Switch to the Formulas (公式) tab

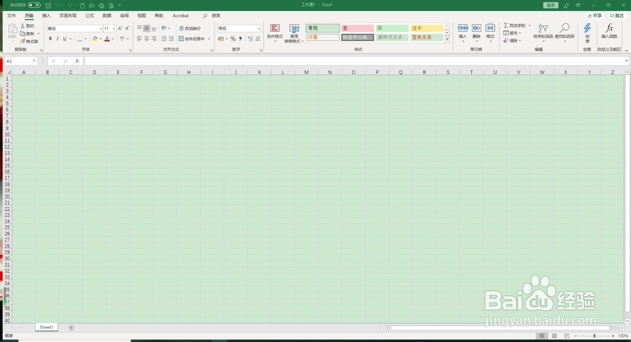90,16
